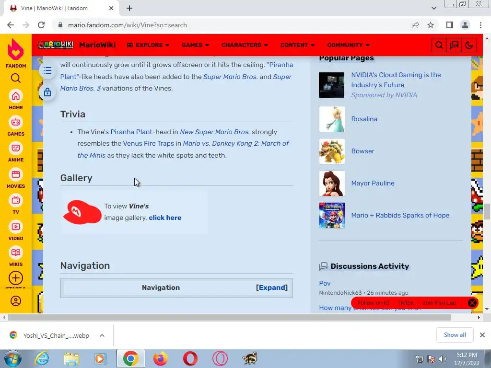Screen dimensions: 491x368
Task: Open the Rosalina popular page
Action: pyautogui.click(x=364, y=119)
